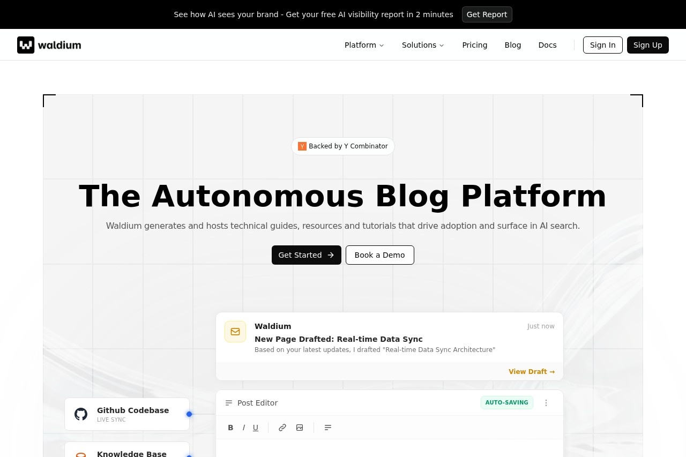Toggle bold formatting in Post Editor
This screenshot has height=457, width=686.
pyautogui.click(x=230, y=428)
